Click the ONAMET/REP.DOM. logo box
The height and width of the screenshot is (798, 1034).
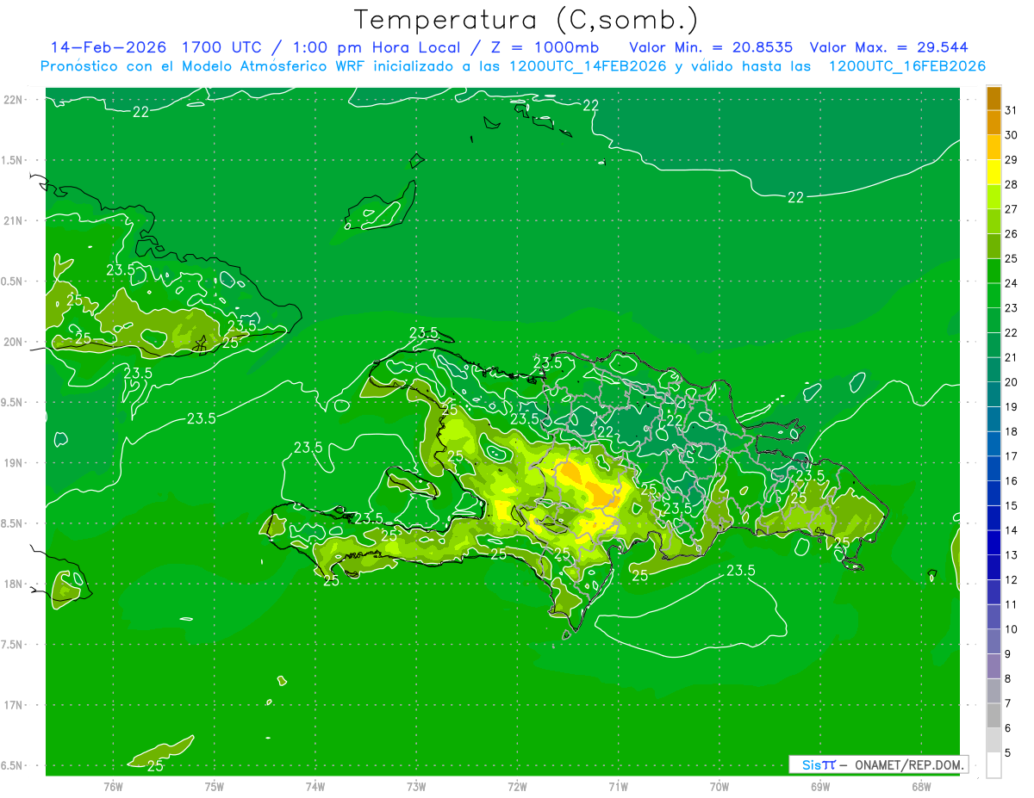click(x=879, y=764)
